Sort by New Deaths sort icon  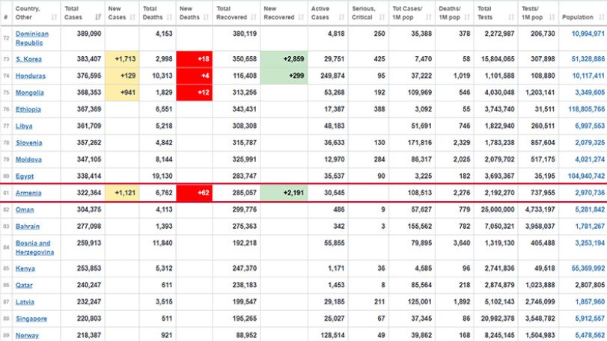coord(206,17)
